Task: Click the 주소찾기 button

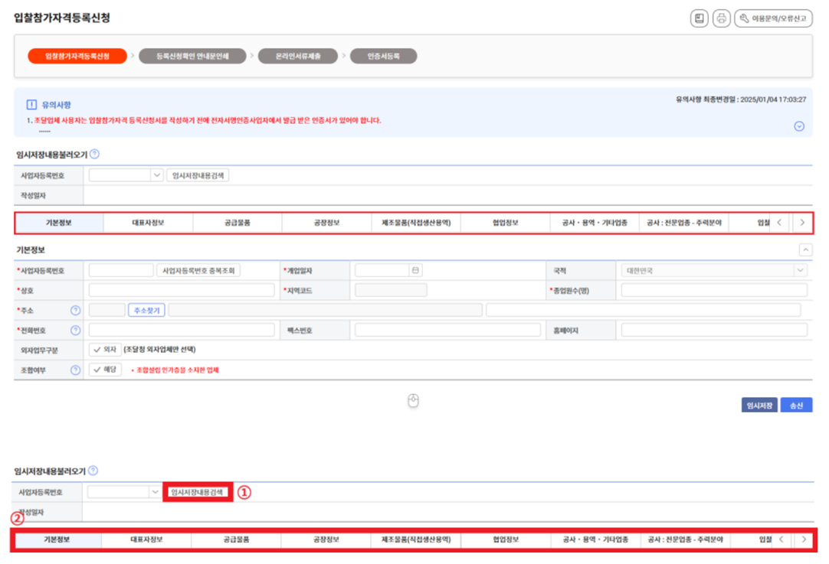Action: 146,310
